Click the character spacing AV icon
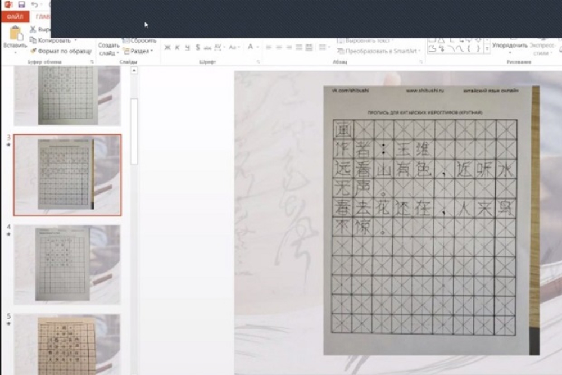The height and width of the screenshot is (375, 562). [x=219, y=47]
